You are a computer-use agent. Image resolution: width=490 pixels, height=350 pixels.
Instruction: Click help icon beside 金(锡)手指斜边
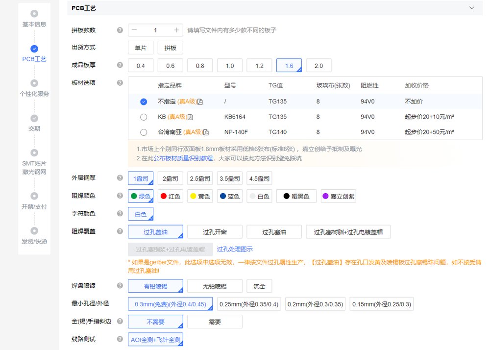[120, 321]
